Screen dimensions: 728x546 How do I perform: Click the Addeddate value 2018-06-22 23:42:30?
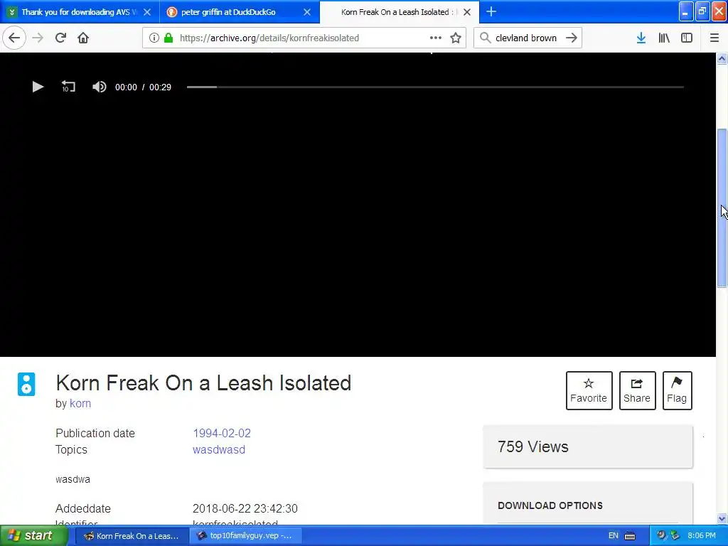click(x=245, y=508)
